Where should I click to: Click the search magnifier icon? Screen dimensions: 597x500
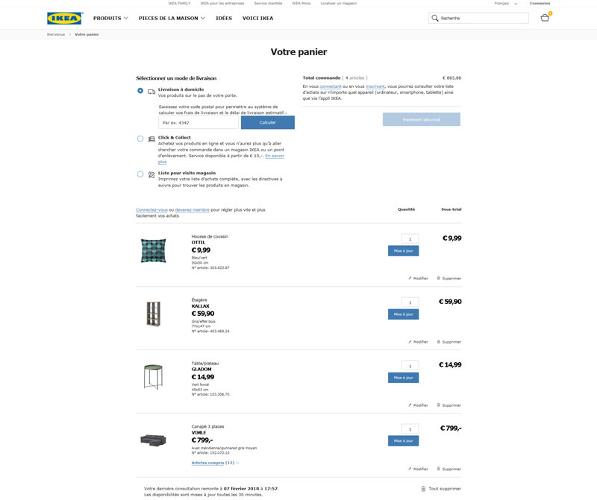(435, 18)
